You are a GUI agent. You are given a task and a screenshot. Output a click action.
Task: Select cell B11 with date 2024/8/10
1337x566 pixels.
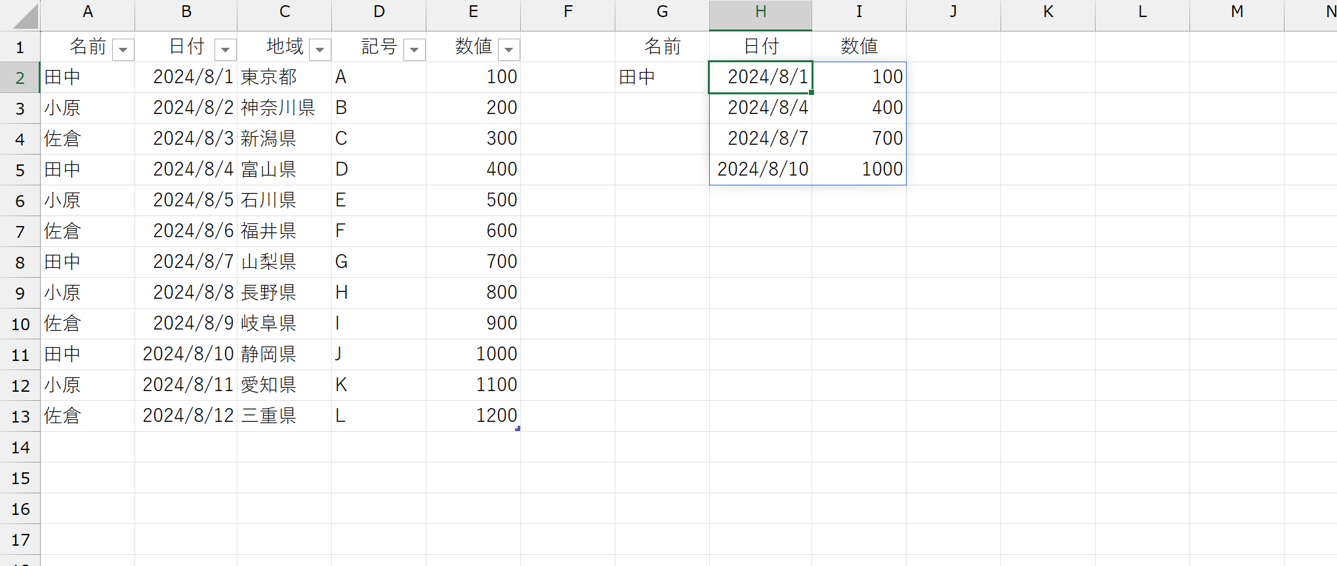click(x=186, y=354)
